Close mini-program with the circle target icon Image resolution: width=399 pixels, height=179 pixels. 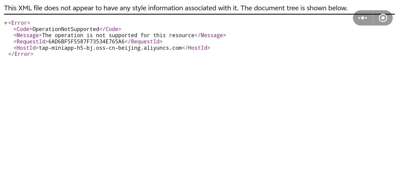[x=383, y=18]
